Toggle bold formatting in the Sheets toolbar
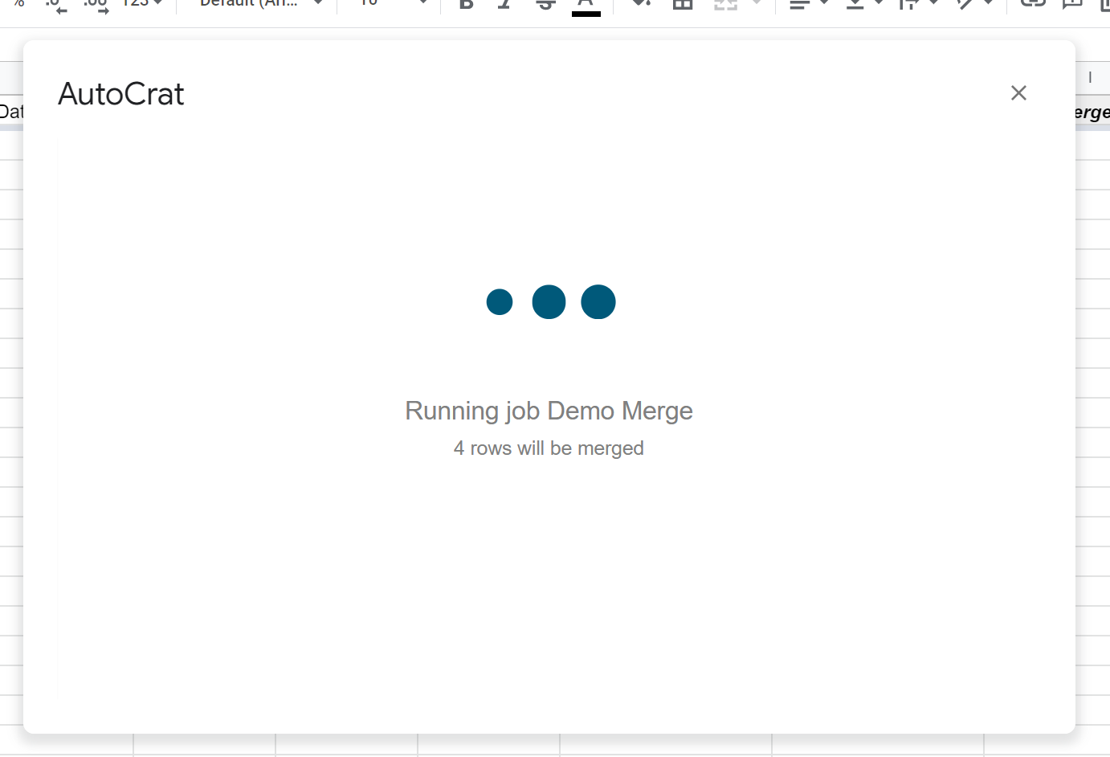 coord(466,4)
